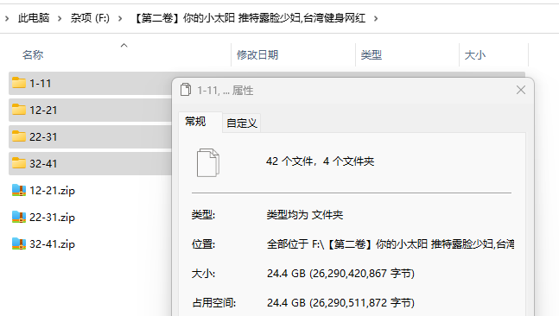The height and width of the screenshot is (316, 559).
Task: Select the 1-11 folder icon
Action: [19, 83]
